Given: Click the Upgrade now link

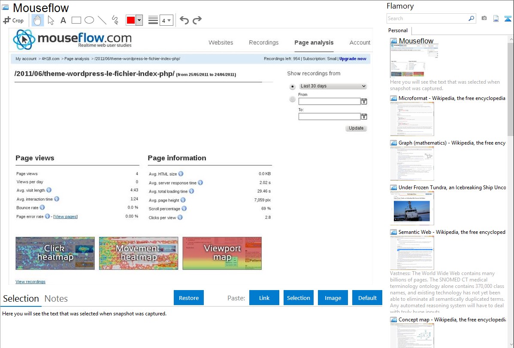Looking at the screenshot, I should point(353,59).
